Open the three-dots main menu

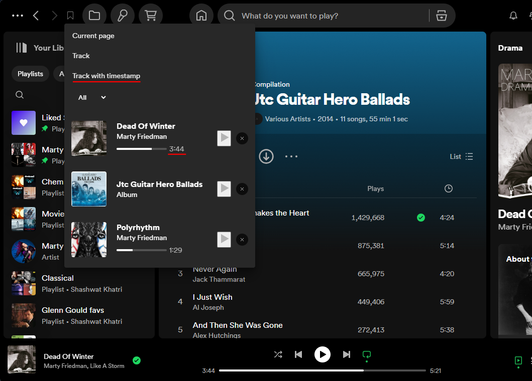(x=18, y=16)
